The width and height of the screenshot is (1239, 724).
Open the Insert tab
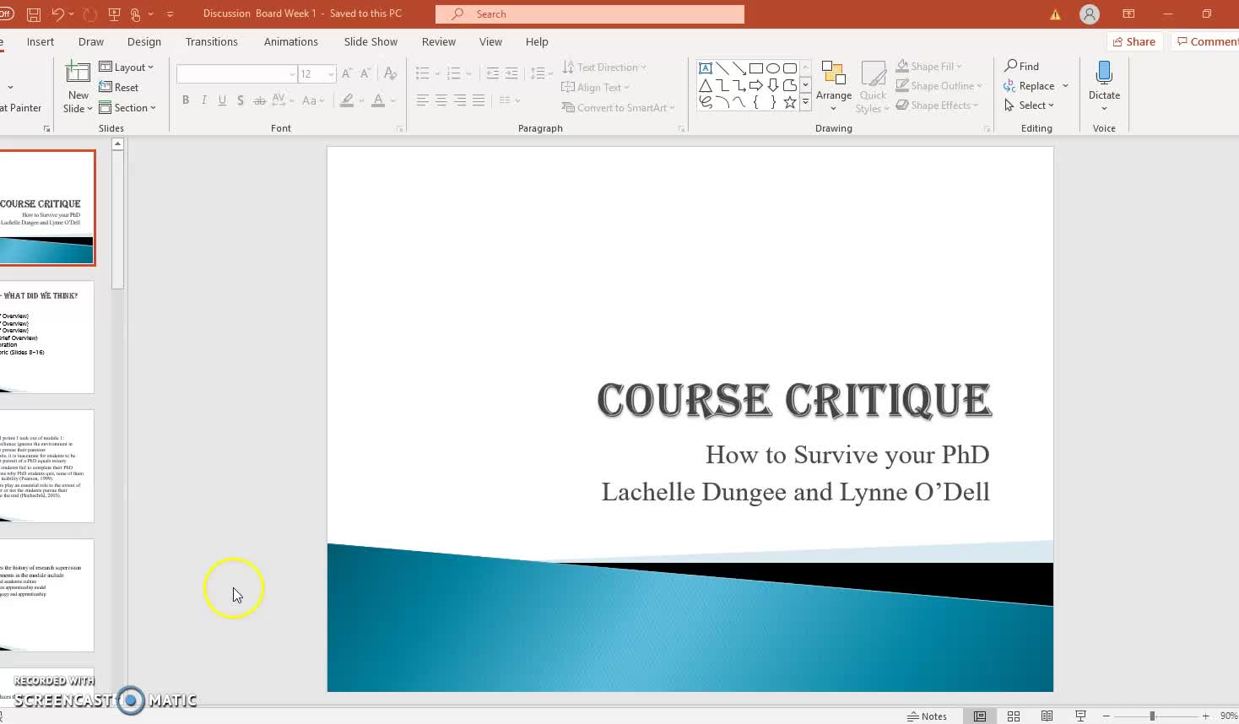point(41,41)
